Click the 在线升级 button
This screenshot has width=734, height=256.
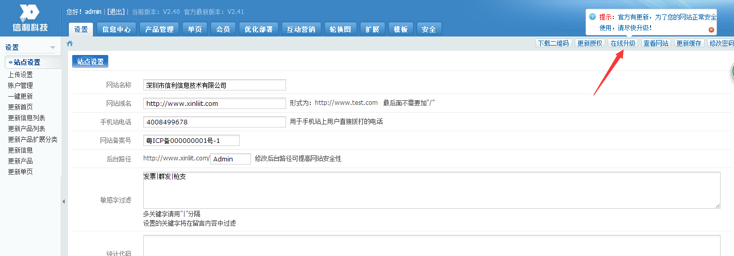[623, 44]
